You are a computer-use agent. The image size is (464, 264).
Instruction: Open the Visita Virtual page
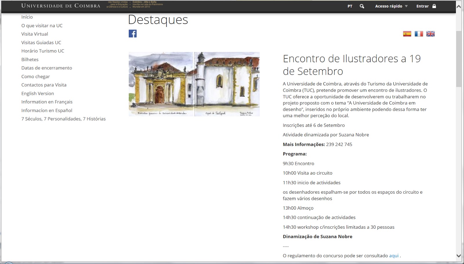coord(35,34)
